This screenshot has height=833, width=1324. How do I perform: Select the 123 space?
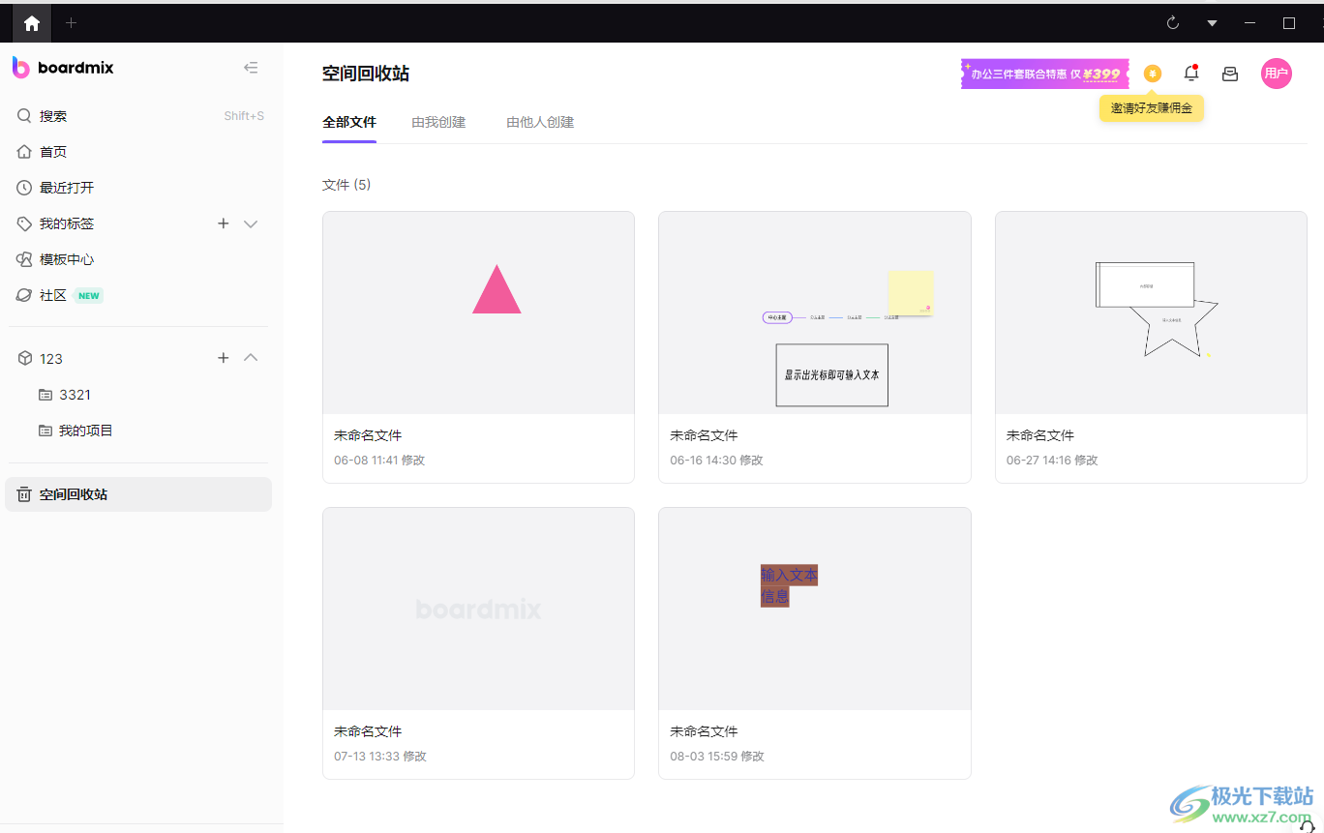[x=51, y=358]
